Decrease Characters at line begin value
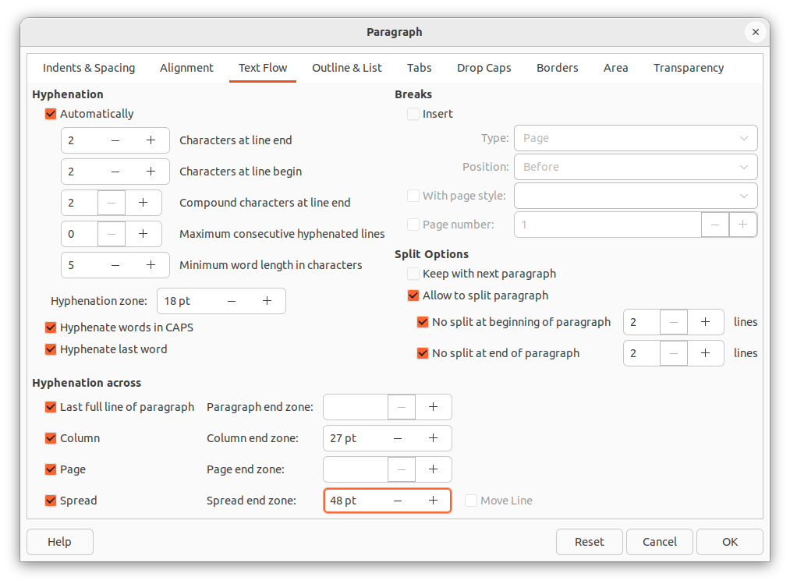The width and height of the screenshot is (790, 584). 115,172
